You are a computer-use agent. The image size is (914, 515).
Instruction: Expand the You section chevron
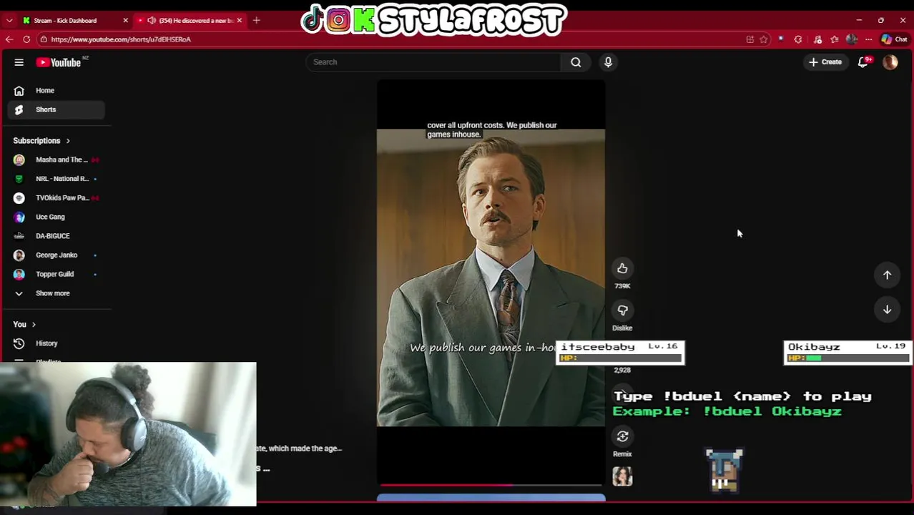pos(34,325)
